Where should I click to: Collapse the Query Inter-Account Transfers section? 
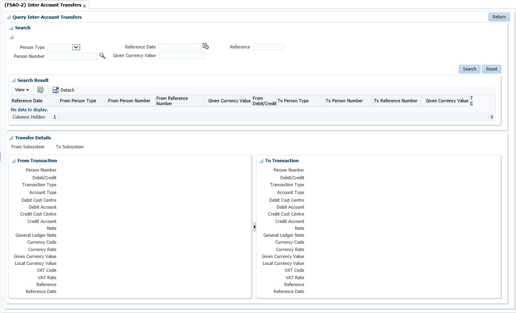coord(9,18)
